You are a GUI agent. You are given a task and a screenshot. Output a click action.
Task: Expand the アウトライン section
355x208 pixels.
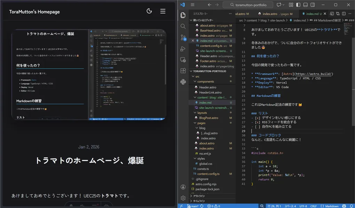pyautogui.click(x=199, y=196)
